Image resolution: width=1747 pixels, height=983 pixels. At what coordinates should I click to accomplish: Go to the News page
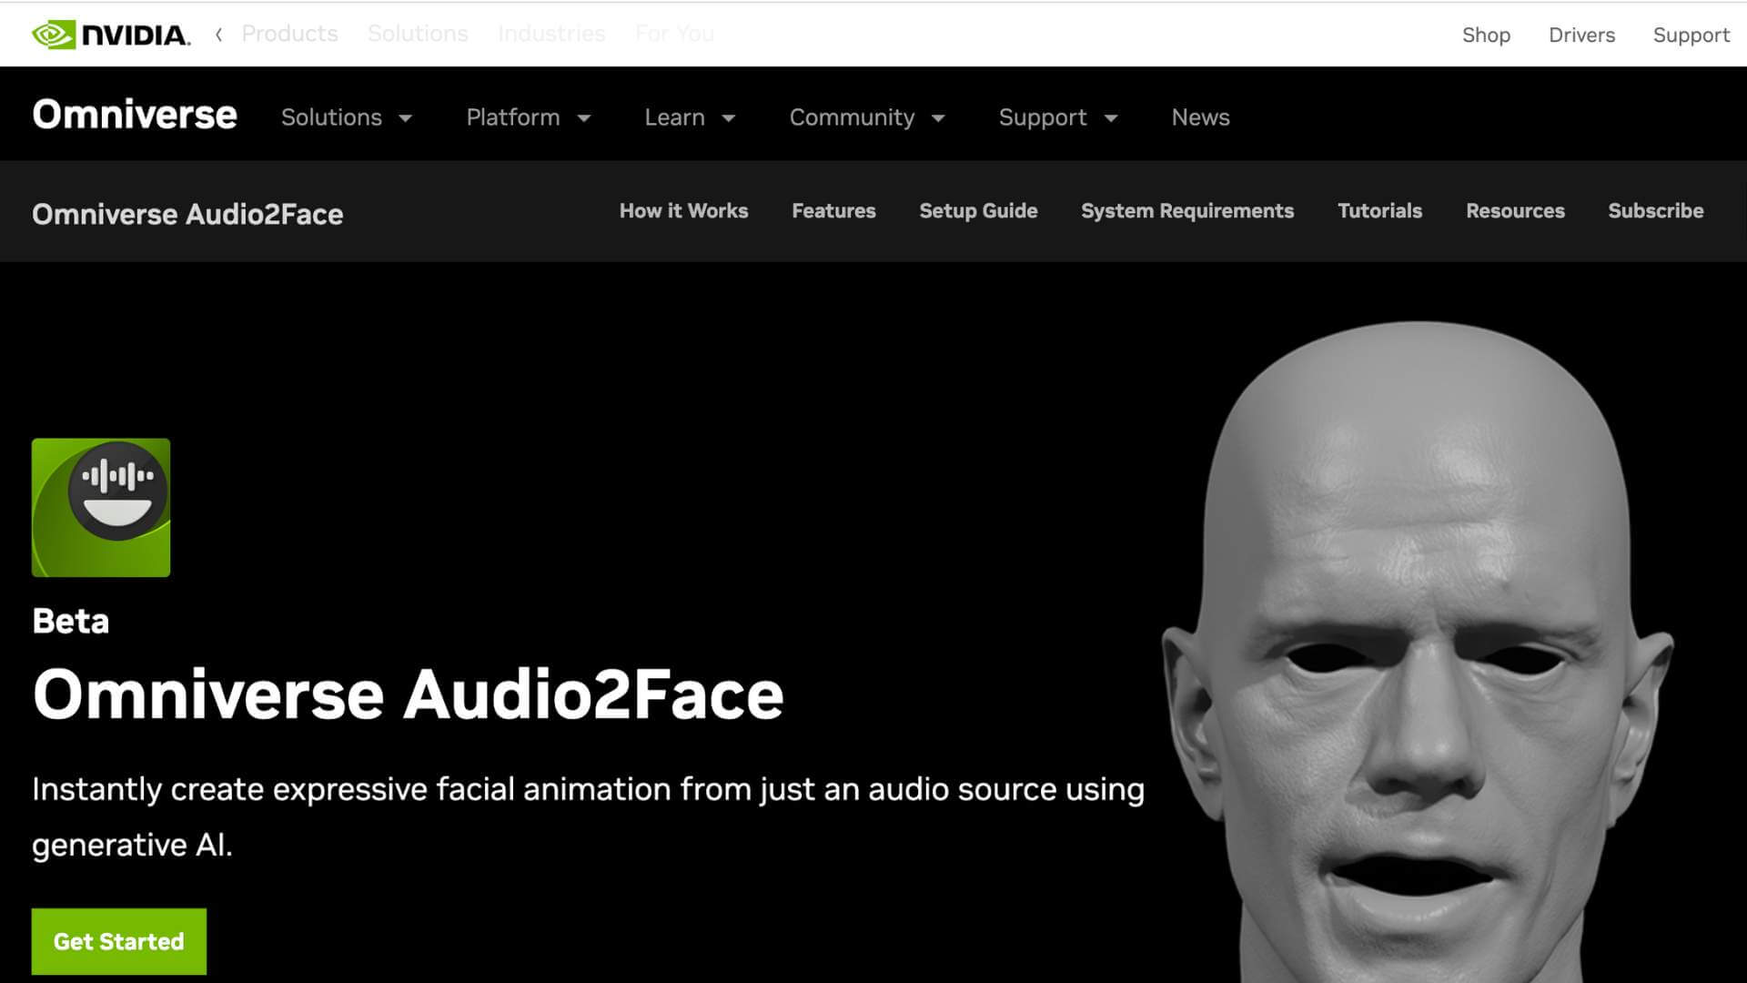click(1200, 117)
